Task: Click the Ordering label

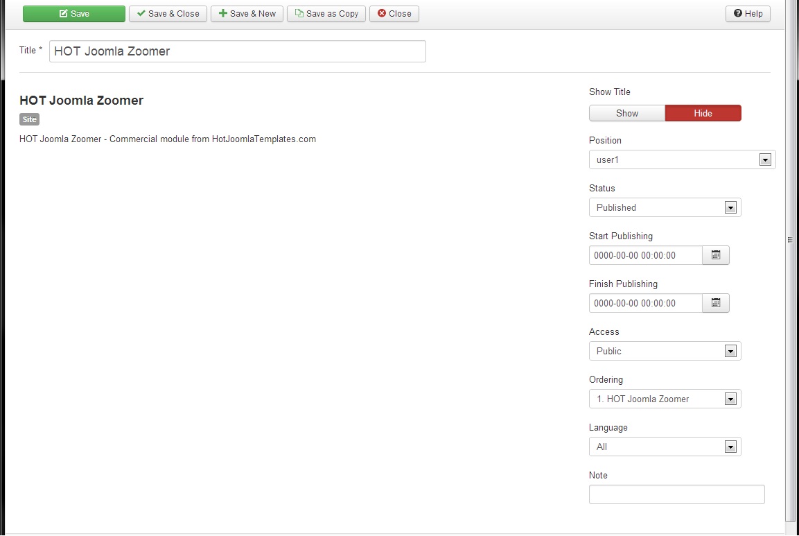Action: pyautogui.click(x=606, y=380)
